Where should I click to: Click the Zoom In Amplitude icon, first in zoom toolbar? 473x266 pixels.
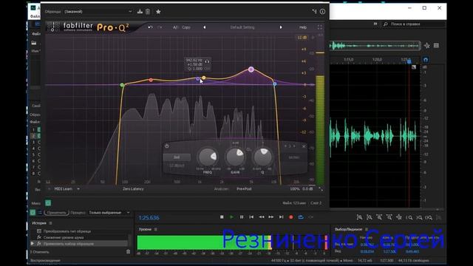click(359, 217)
